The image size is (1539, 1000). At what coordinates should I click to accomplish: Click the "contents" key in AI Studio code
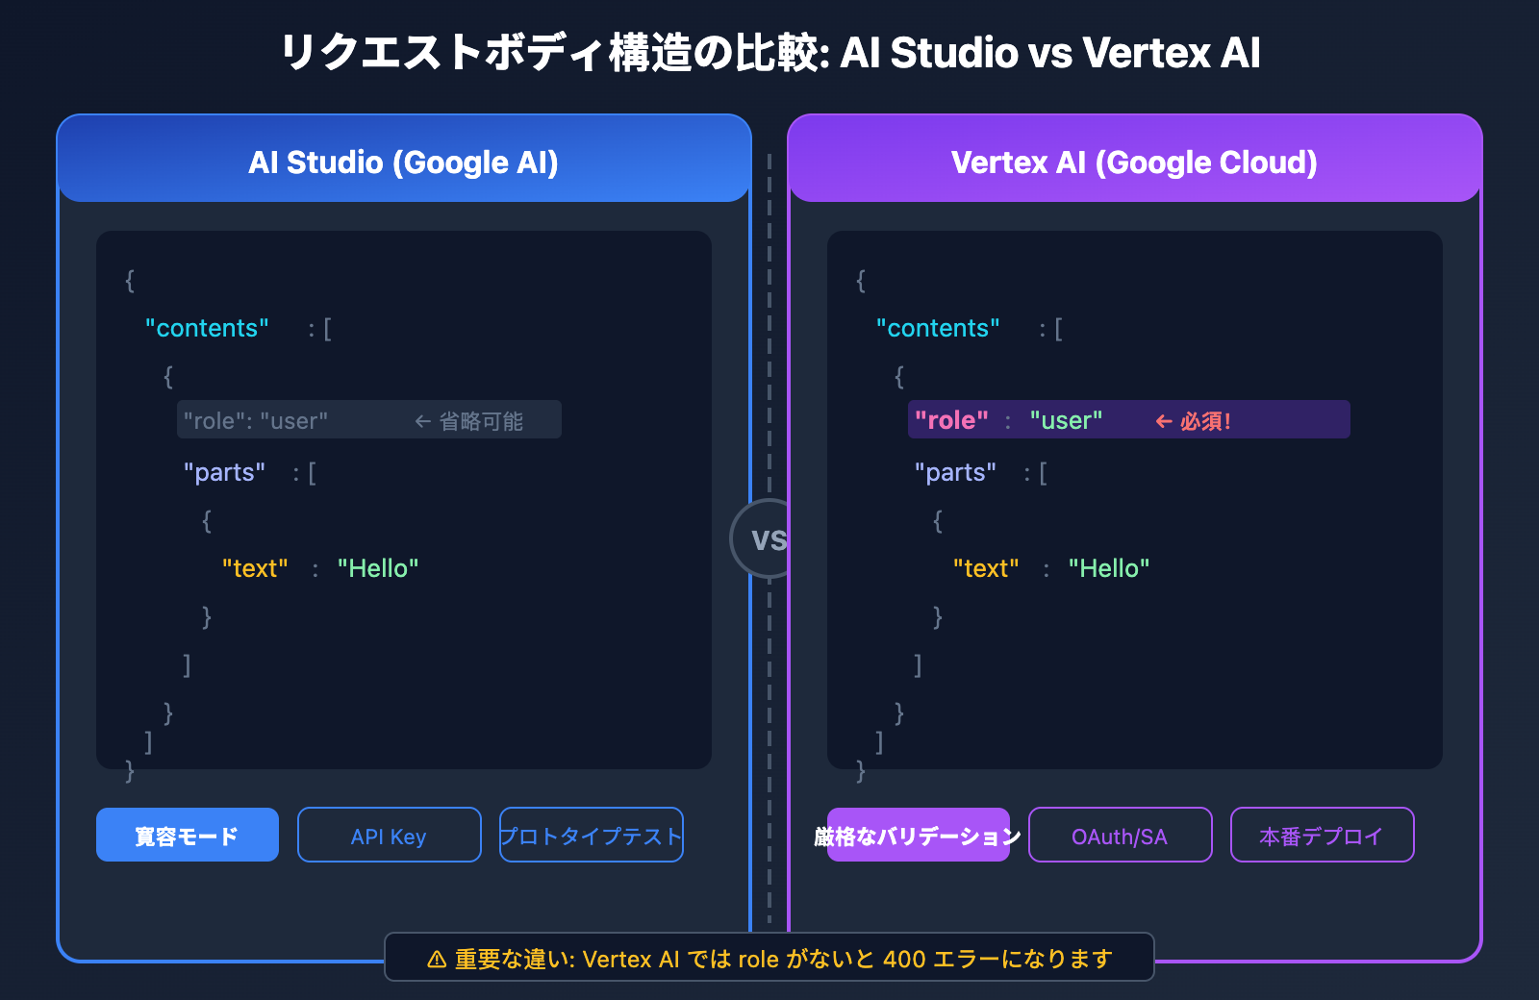[x=206, y=328]
